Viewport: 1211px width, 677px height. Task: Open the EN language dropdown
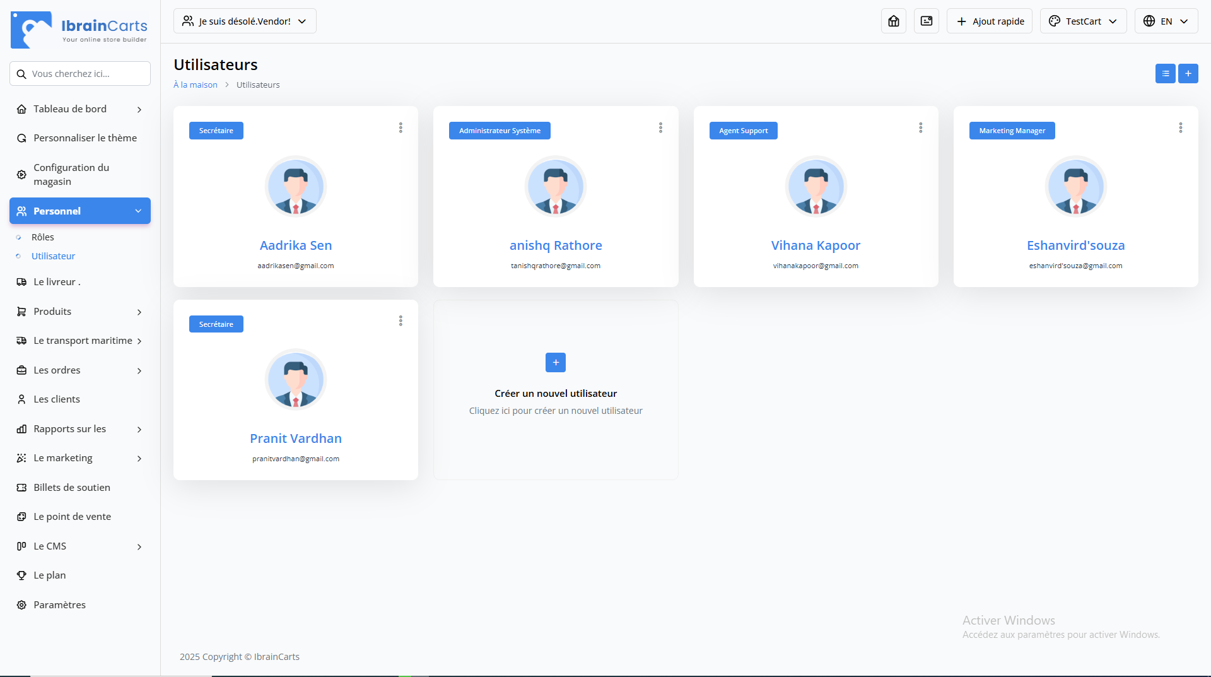coord(1166,21)
